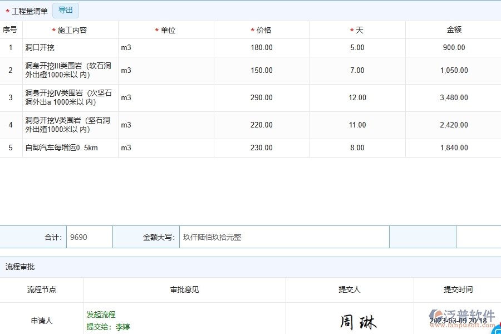The width and height of the screenshot is (501, 334).
Task: Click the 流程审批 section header
Action: 20,267
